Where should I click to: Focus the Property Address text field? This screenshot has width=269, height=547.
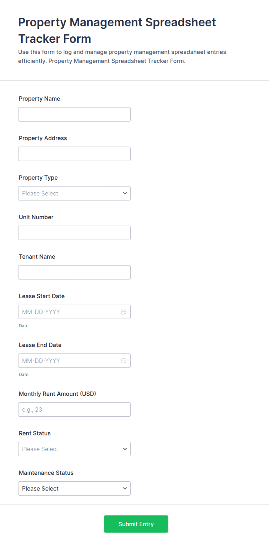74,154
